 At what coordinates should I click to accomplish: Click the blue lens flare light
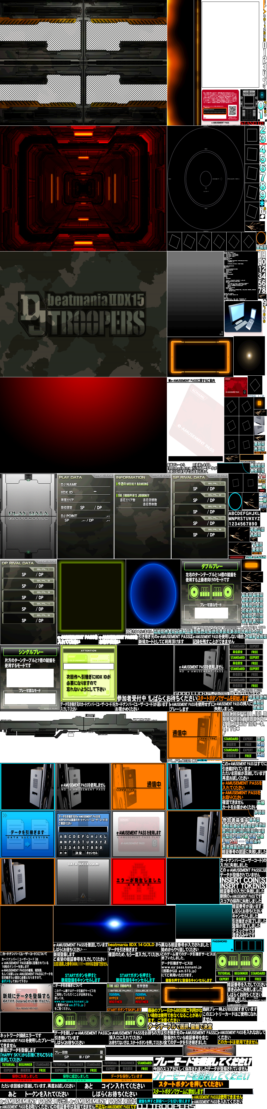tap(114, 923)
